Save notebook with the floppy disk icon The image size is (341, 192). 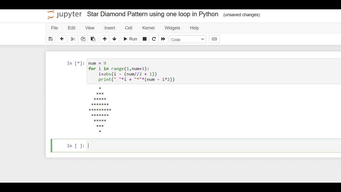click(51, 39)
